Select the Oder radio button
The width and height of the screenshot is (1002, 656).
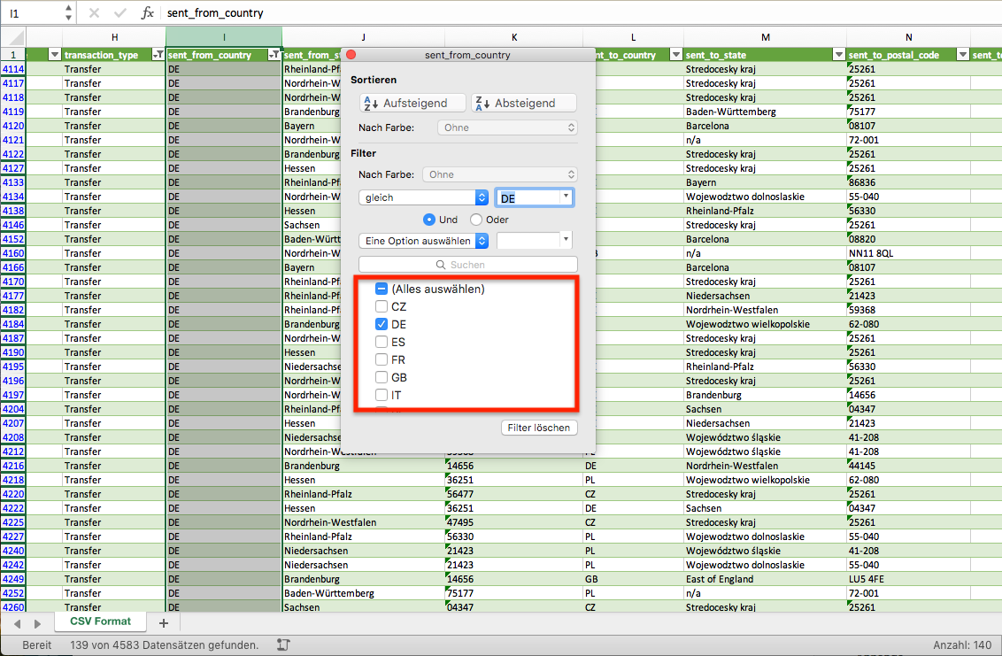(x=476, y=220)
